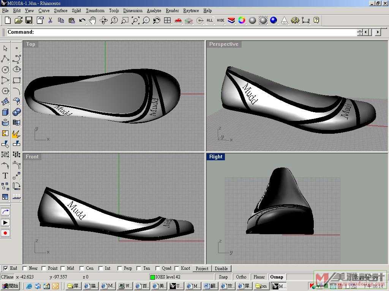The height and width of the screenshot is (291, 389).
Task: Enable the Cen osnap checkbox
Action: (x=82, y=269)
